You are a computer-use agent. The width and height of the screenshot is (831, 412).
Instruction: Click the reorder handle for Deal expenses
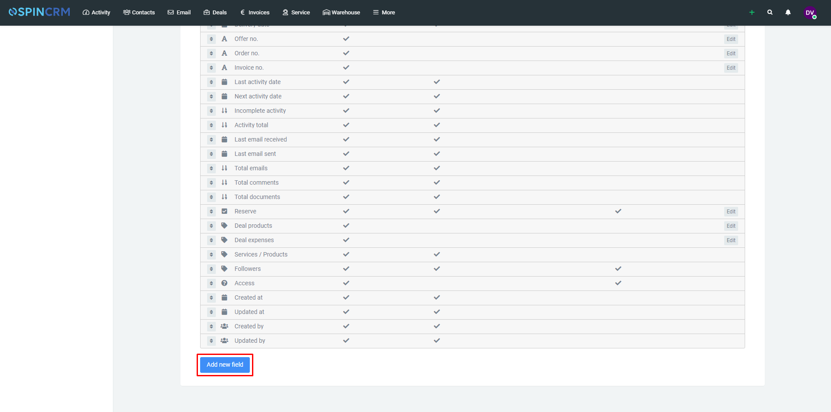click(x=211, y=240)
